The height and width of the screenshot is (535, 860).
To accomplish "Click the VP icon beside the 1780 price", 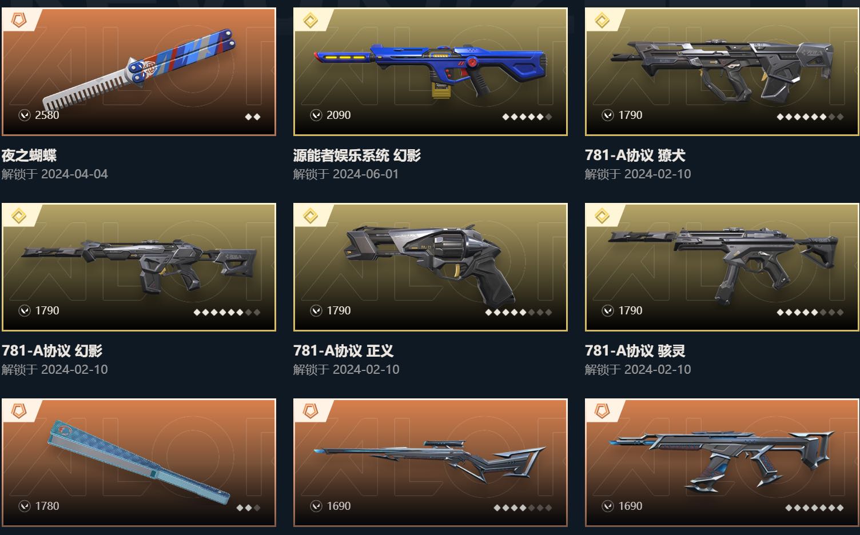I will coord(24,506).
